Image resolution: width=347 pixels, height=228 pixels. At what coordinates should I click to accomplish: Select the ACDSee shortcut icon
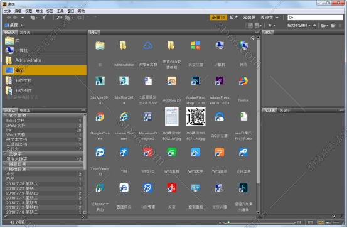tap(172, 81)
